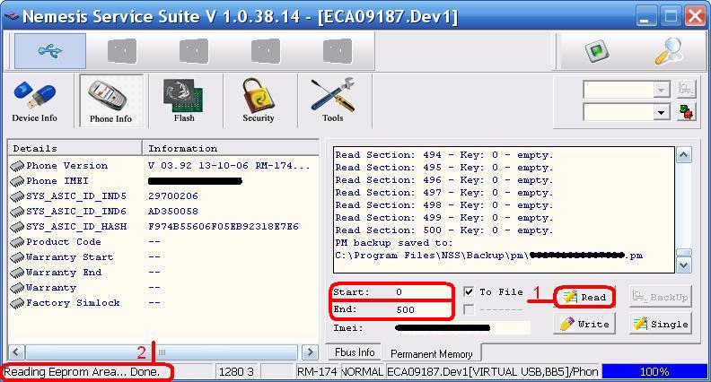This screenshot has height=382, width=711.
Task: Click first greyed connection slot icon
Action: point(122,51)
